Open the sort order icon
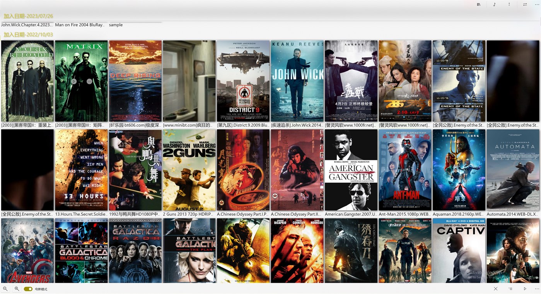Screen dimensions: 541x294 pyautogui.click(x=509, y=5)
